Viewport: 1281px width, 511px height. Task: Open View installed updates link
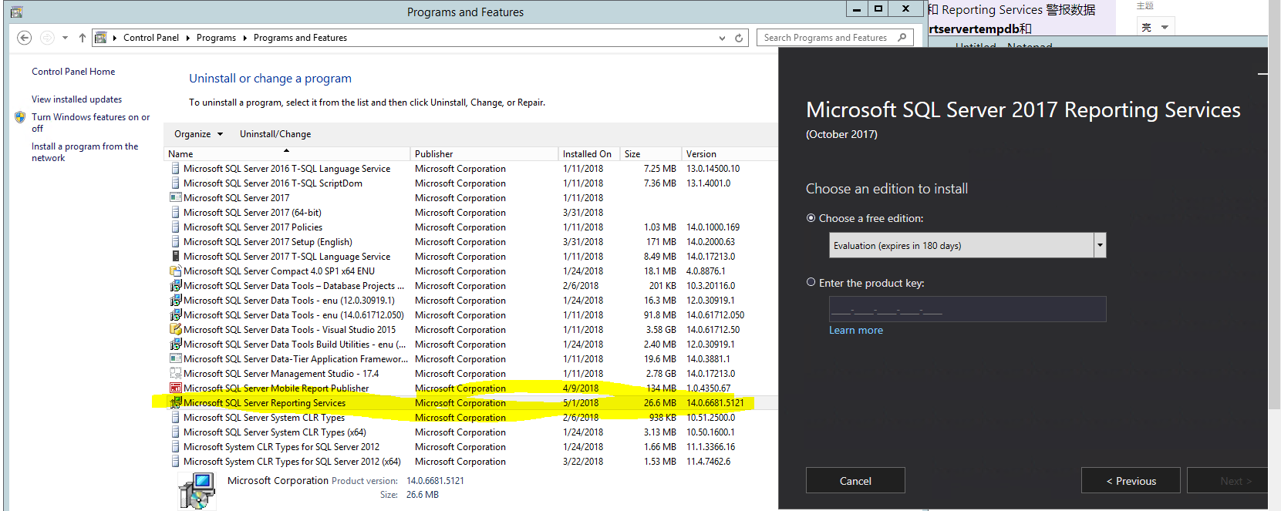[x=76, y=99]
